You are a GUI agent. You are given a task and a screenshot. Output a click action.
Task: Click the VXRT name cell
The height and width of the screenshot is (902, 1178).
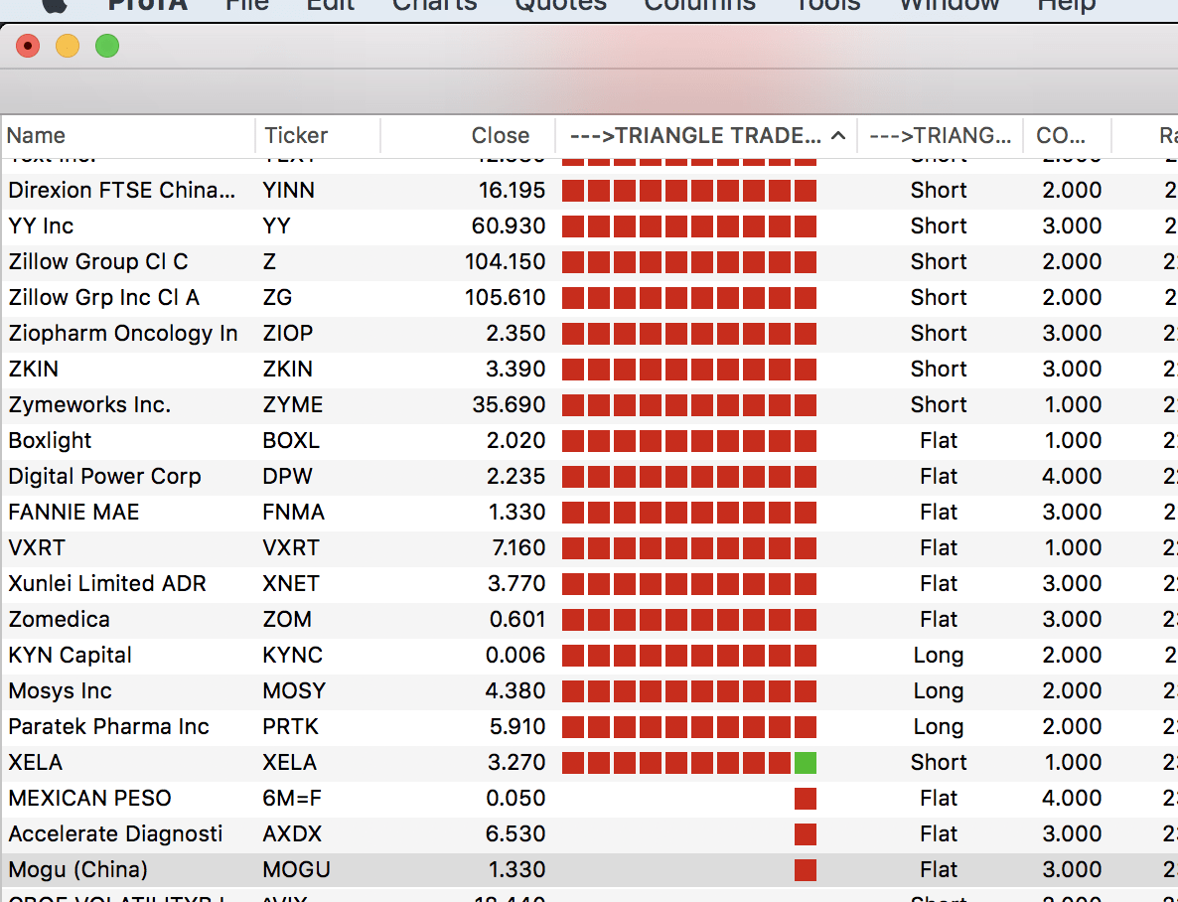[36, 548]
